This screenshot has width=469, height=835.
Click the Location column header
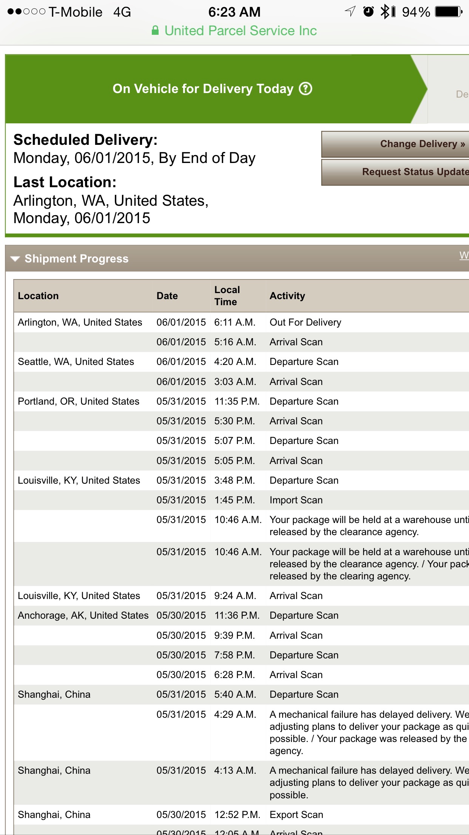[x=38, y=296]
